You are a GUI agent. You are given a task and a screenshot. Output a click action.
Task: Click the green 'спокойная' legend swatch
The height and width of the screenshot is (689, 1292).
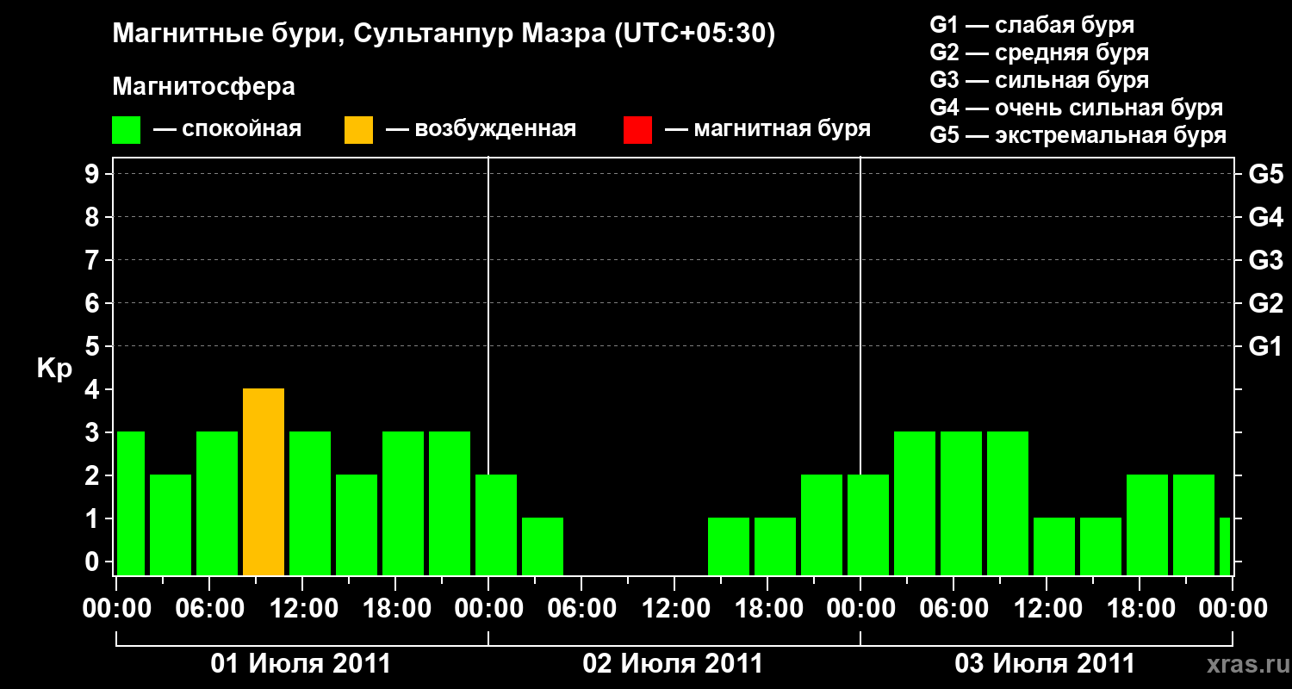(127, 129)
